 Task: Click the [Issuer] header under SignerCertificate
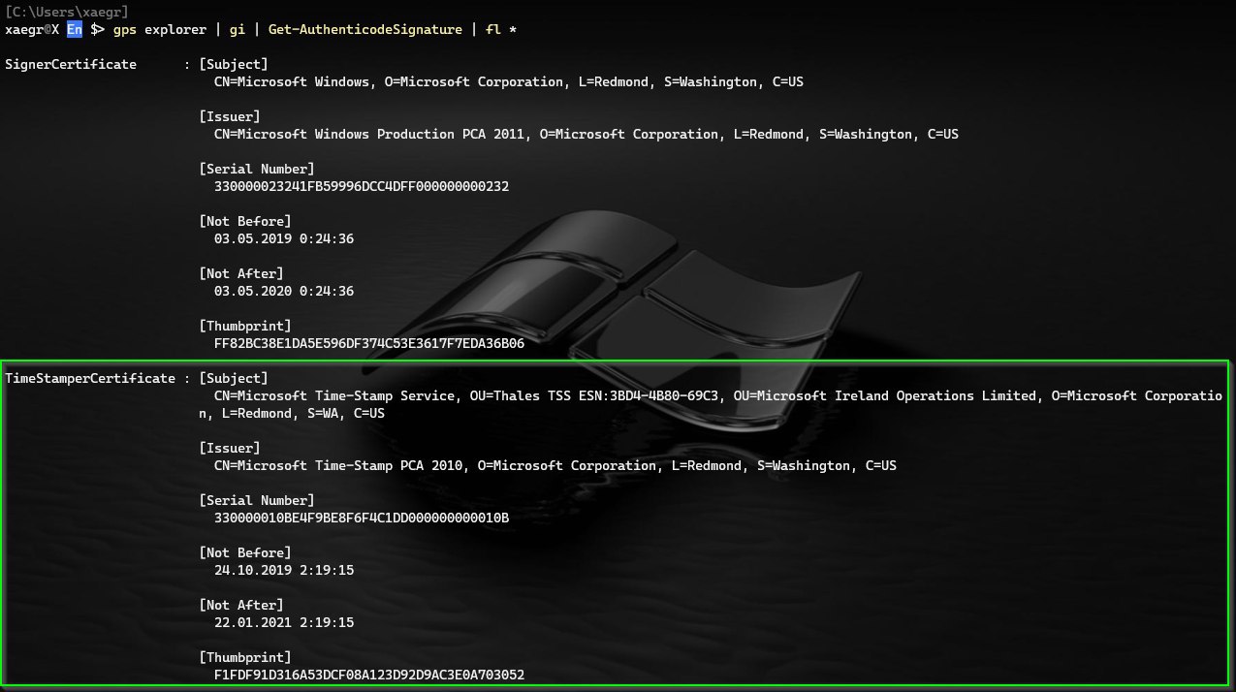click(x=230, y=116)
